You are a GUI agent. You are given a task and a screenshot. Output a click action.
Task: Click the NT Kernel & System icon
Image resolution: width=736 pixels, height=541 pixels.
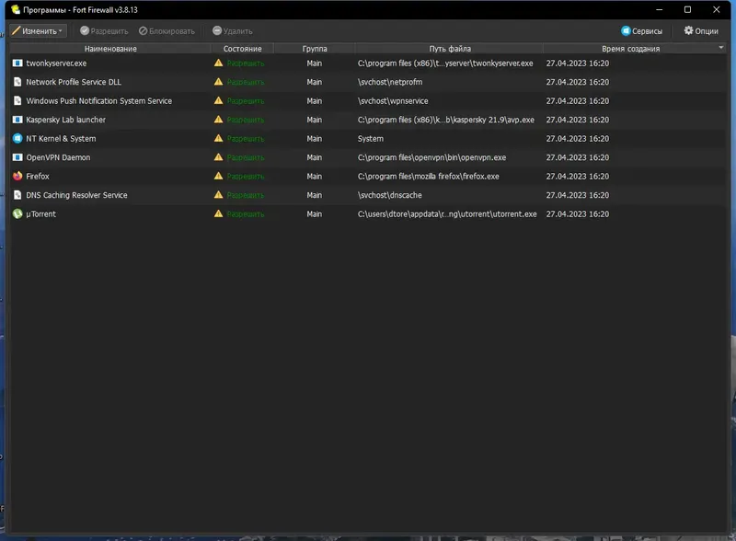click(17, 139)
